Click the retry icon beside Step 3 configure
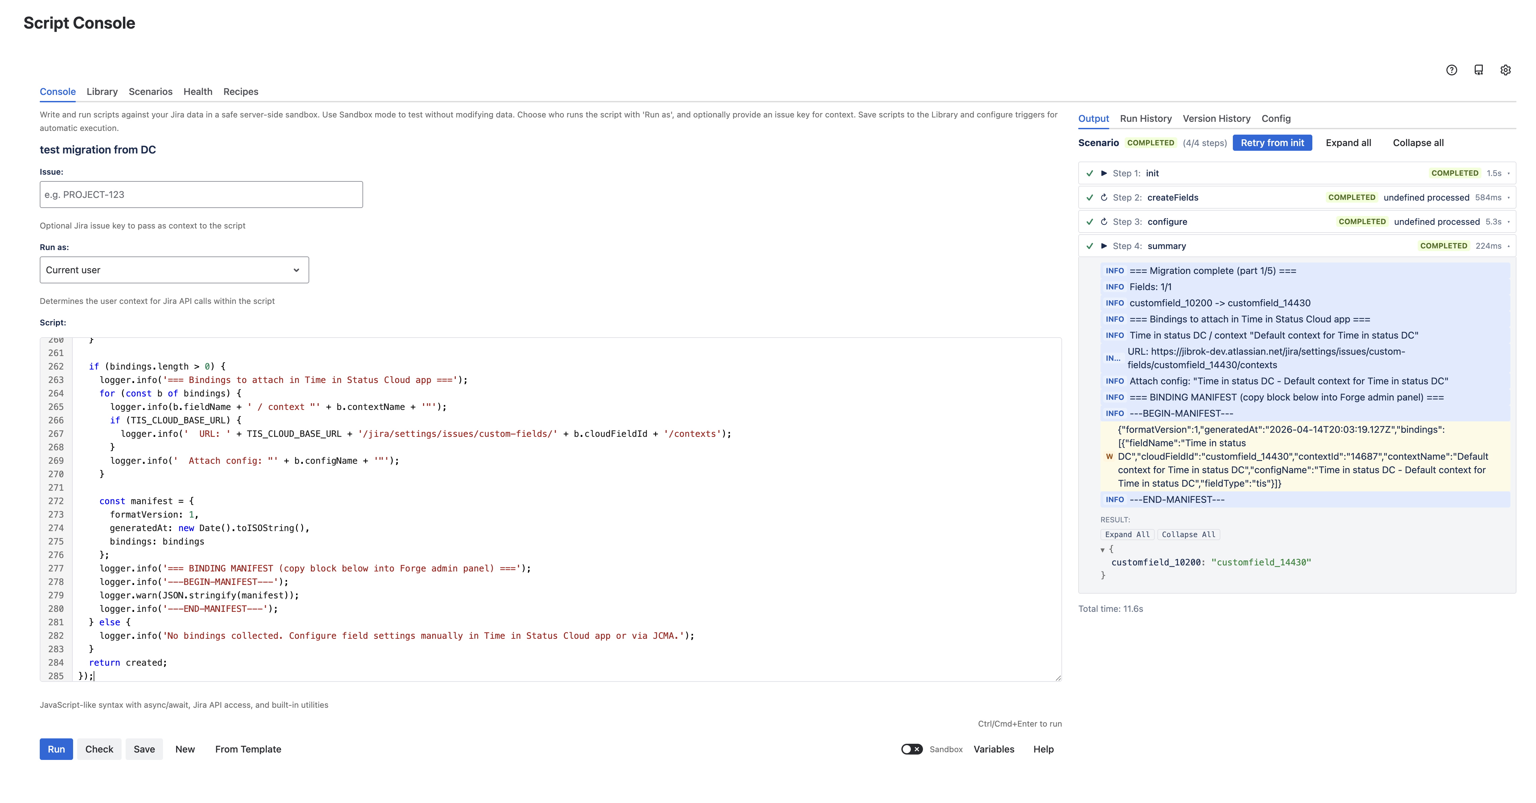The width and height of the screenshot is (1536, 803). [x=1104, y=221]
